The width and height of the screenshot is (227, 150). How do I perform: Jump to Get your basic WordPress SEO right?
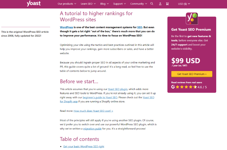83,147
